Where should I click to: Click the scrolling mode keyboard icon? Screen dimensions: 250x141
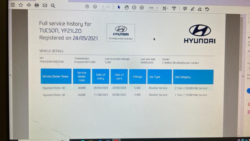pos(174,8)
